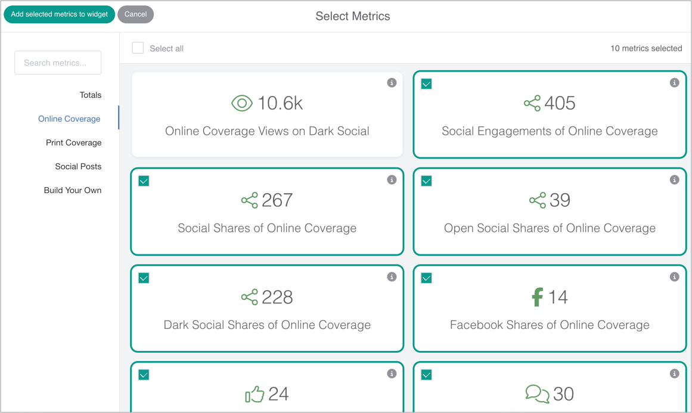Open the Print Coverage category
The height and width of the screenshot is (413, 692).
[x=74, y=143]
